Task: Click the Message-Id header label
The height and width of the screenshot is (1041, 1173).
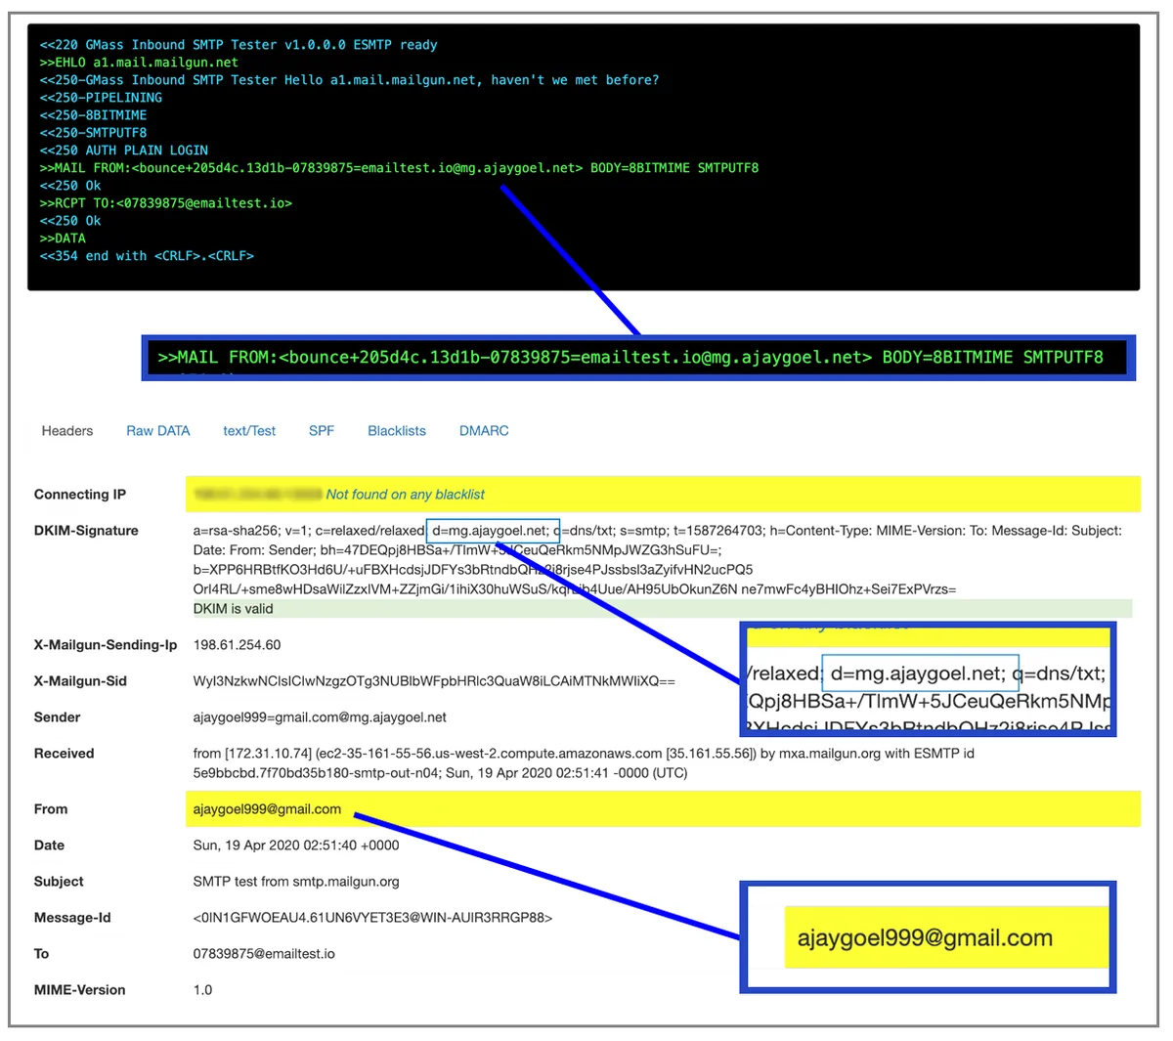Action: point(72,918)
